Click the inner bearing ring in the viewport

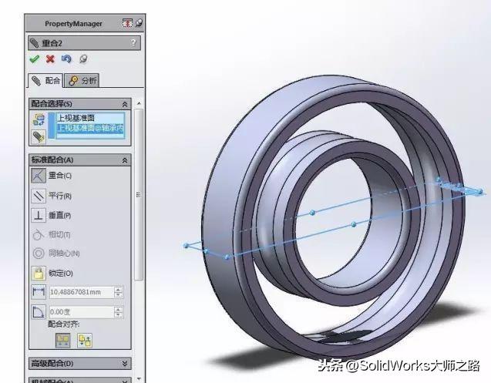(x=282, y=176)
